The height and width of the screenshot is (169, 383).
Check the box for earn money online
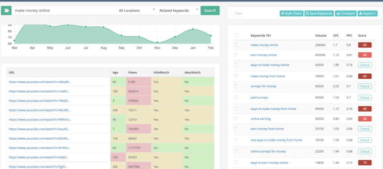click(x=236, y=55)
